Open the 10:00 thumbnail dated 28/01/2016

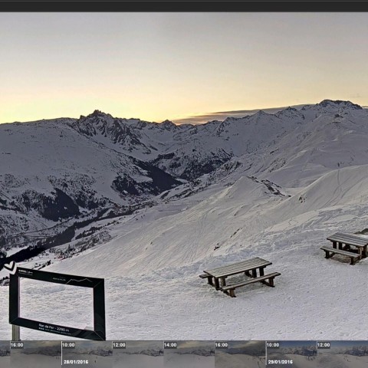(x=87, y=354)
